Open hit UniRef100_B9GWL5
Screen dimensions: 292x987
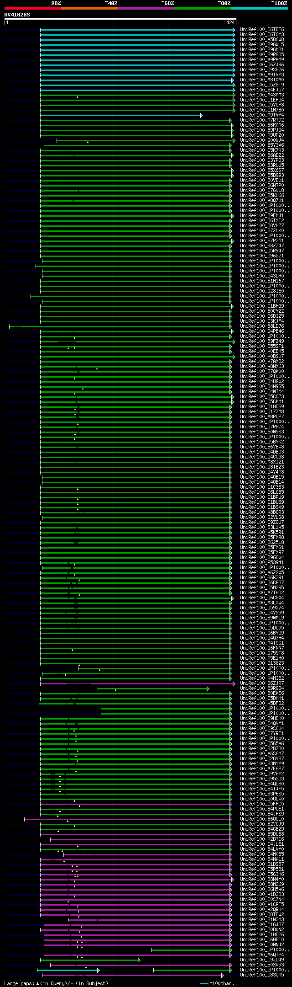click(x=262, y=44)
